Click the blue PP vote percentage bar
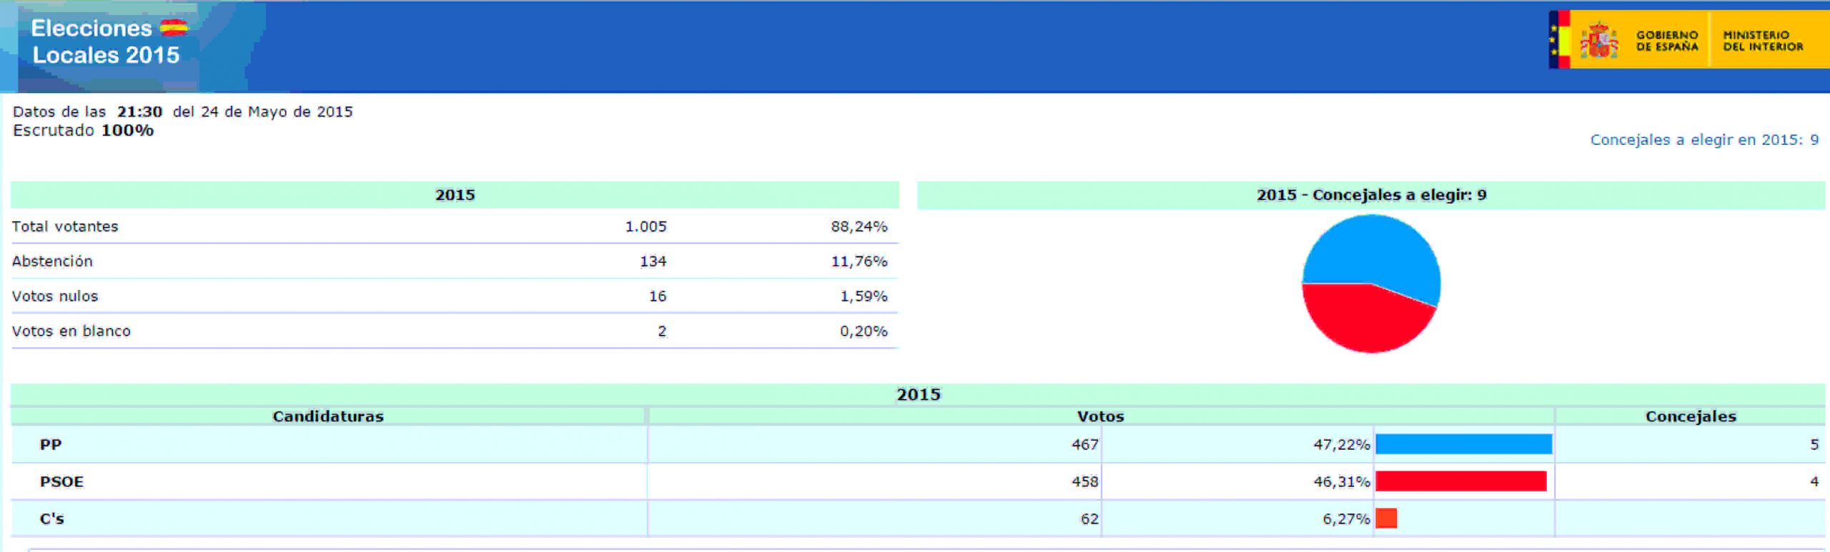The width and height of the screenshot is (1830, 552). [x=1463, y=444]
